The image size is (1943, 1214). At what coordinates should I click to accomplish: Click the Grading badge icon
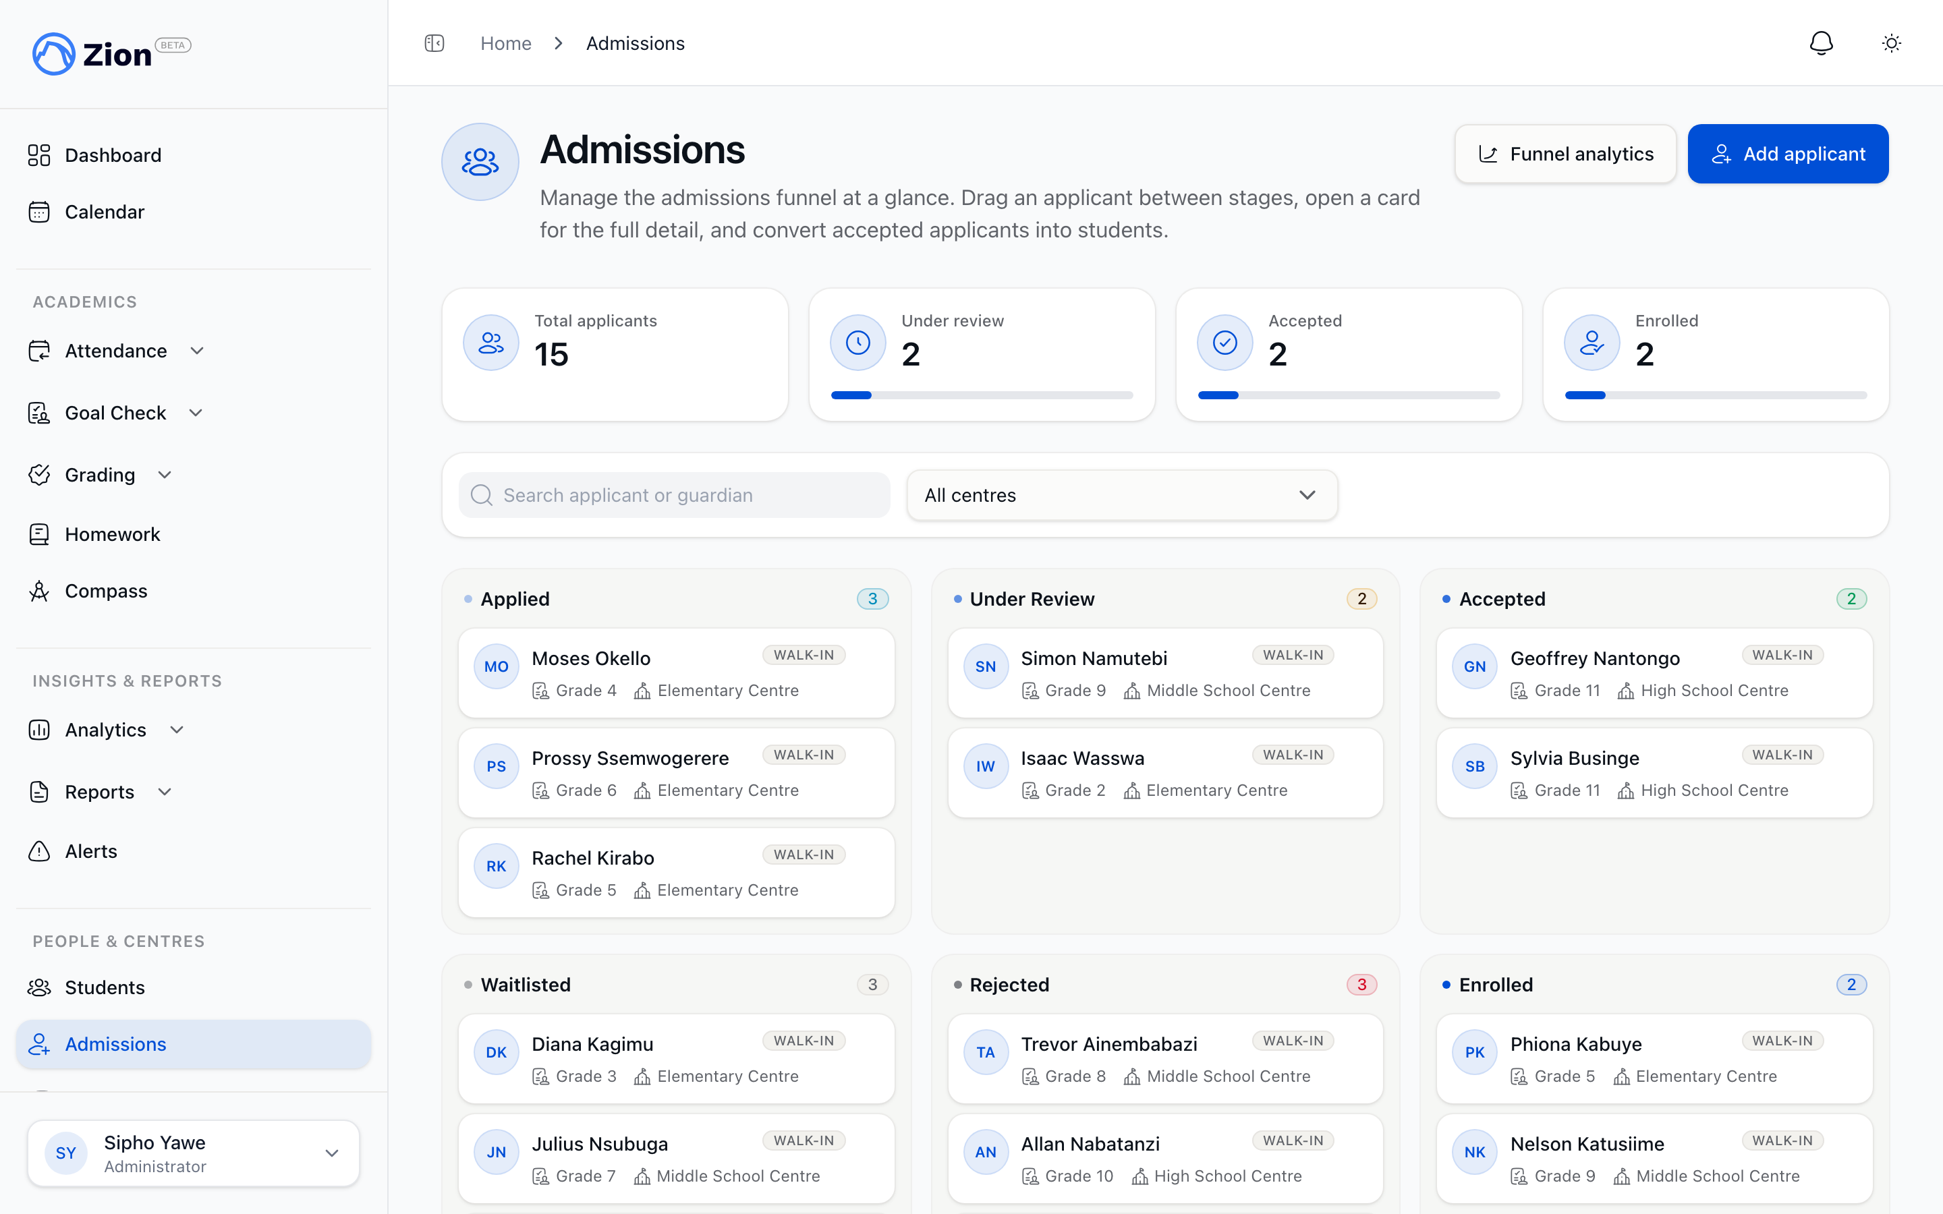38,475
